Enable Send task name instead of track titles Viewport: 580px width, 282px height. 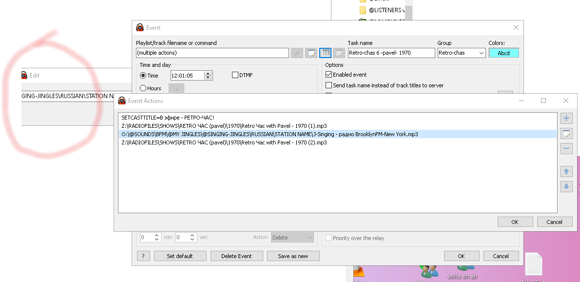pyautogui.click(x=329, y=85)
